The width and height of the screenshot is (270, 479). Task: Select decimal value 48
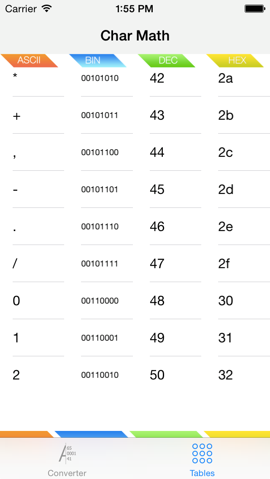pos(157,301)
